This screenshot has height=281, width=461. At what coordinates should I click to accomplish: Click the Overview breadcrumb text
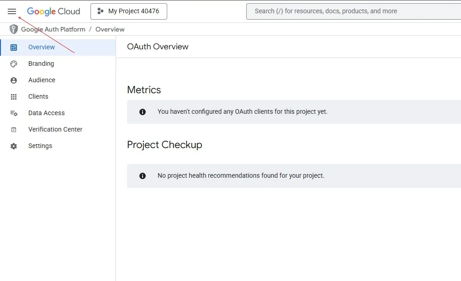click(110, 29)
